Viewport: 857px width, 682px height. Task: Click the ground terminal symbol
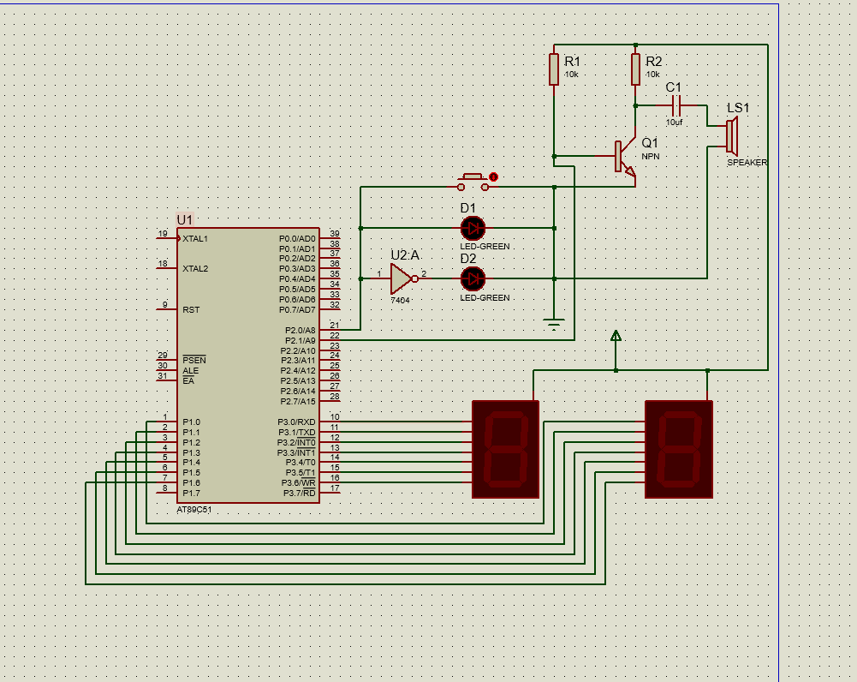tap(554, 324)
